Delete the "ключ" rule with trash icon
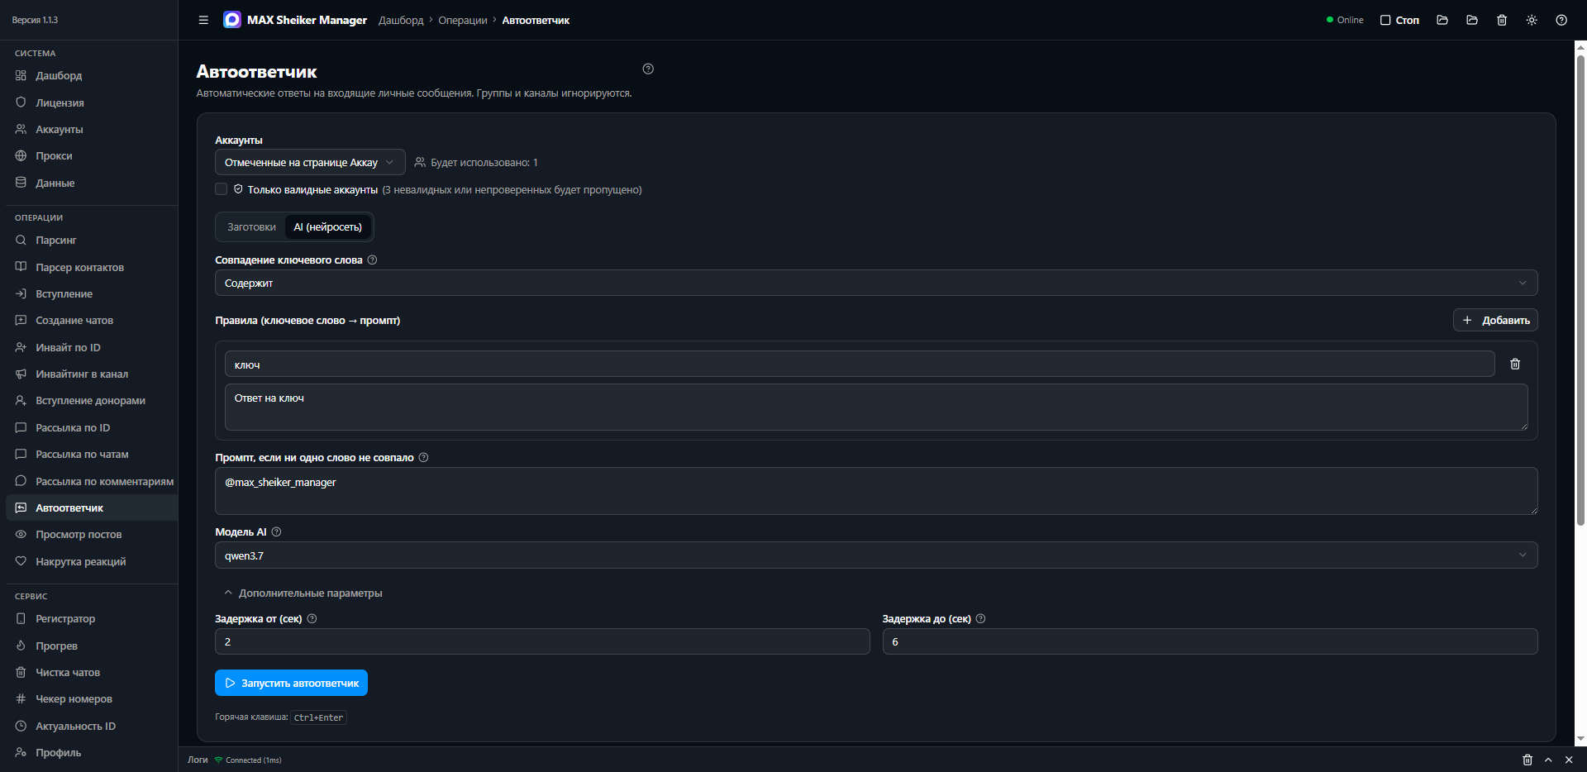Image resolution: width=1587 pixels, height=772 pixels. (x=1515, y=364)
